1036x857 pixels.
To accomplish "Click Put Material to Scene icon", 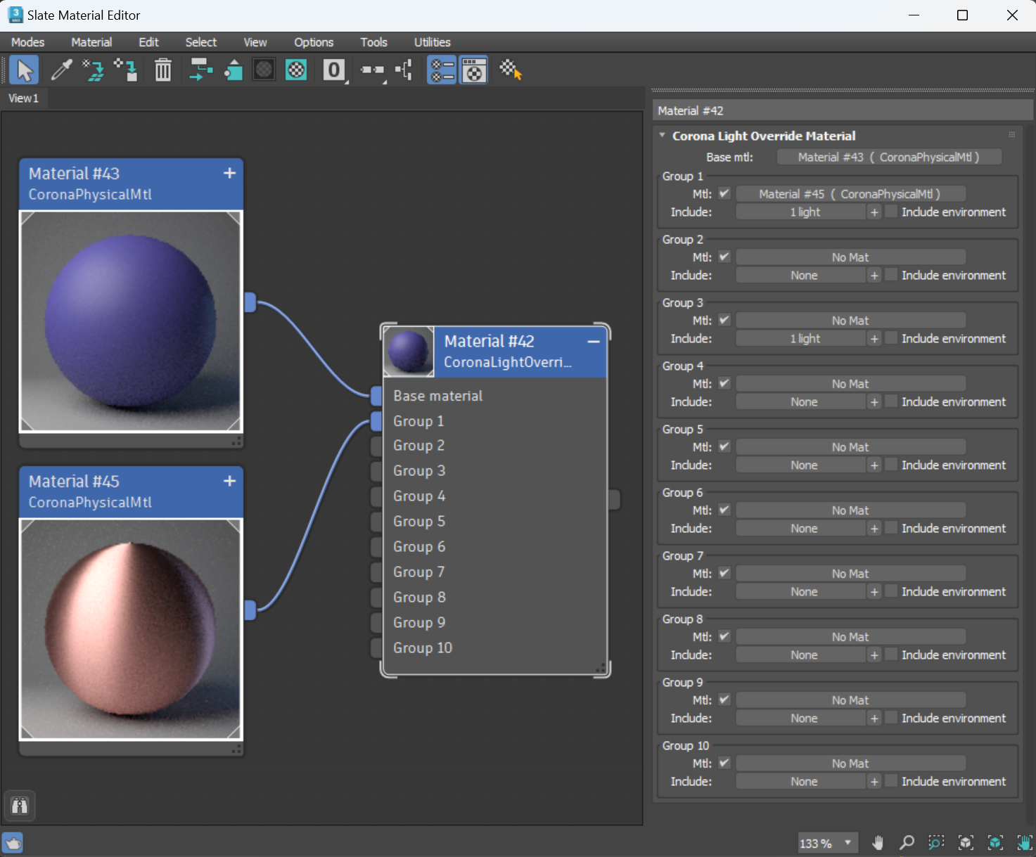I will (93, 70).
